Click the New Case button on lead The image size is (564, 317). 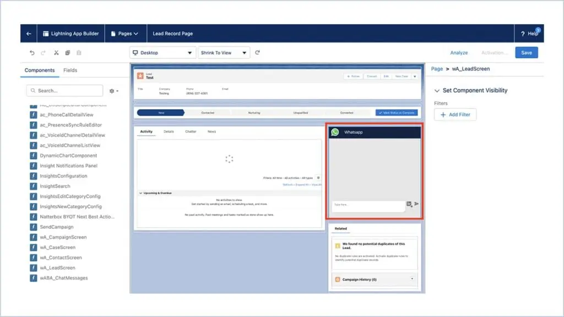tap(402, 77)
